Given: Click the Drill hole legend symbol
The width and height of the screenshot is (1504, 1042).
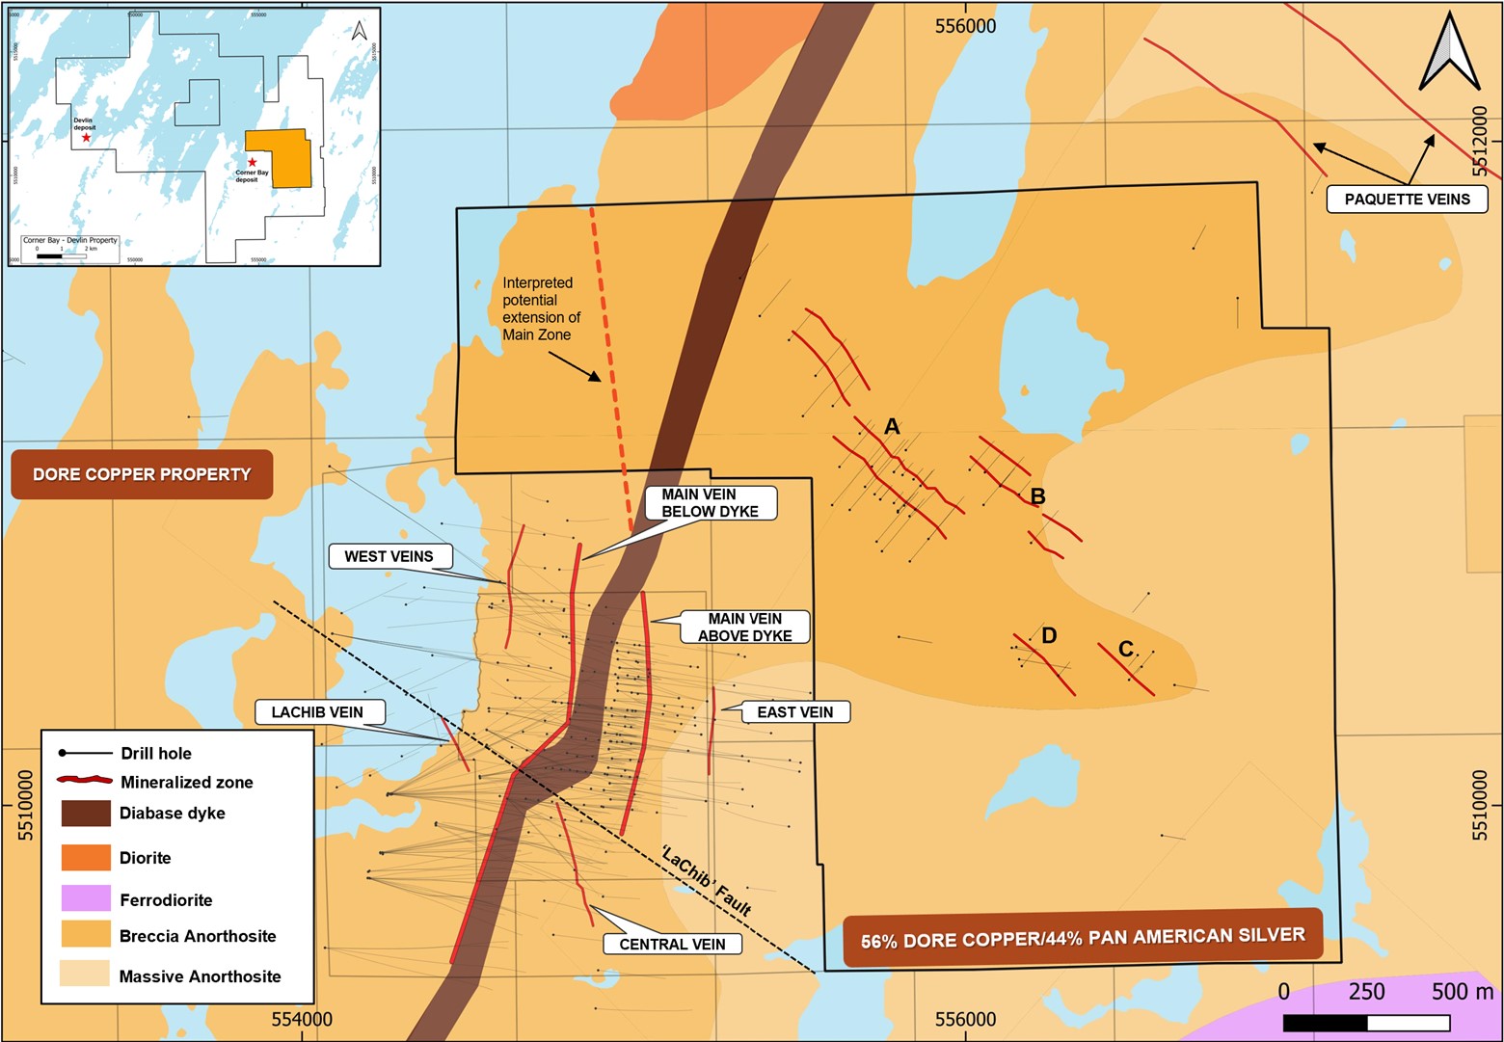Looking at the screenshot, I should (x=85, y=753).
